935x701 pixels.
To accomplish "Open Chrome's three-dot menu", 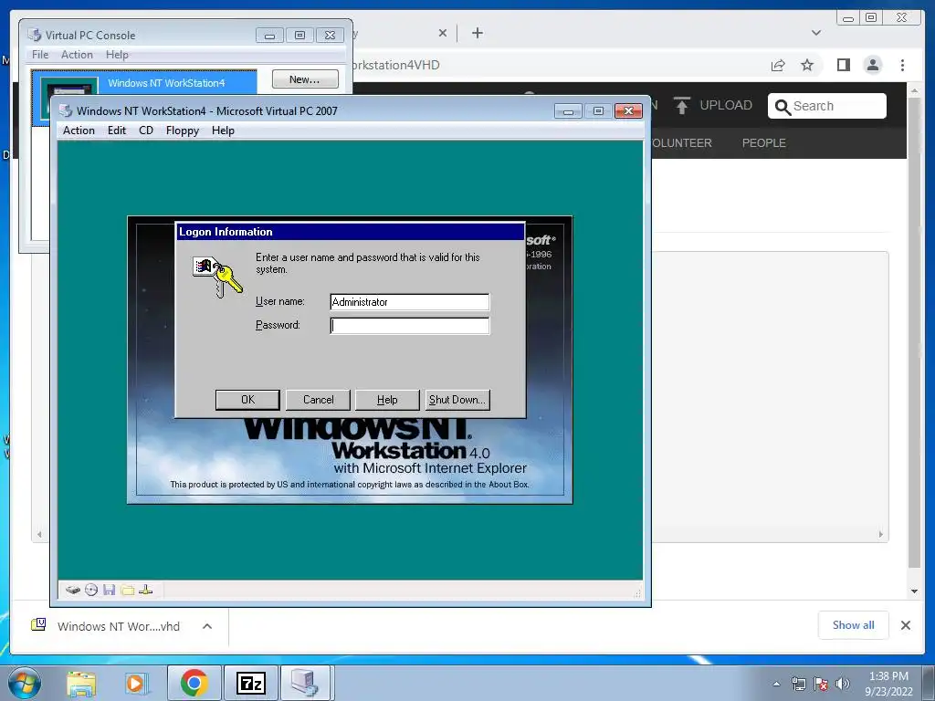I will (902, 65).
